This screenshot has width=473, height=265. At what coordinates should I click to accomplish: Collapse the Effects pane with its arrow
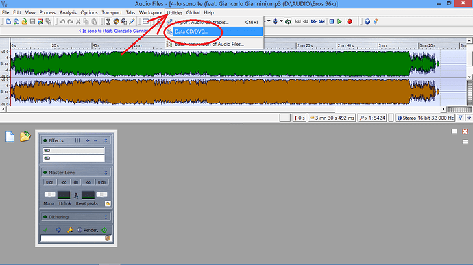(x=106, y=141)
